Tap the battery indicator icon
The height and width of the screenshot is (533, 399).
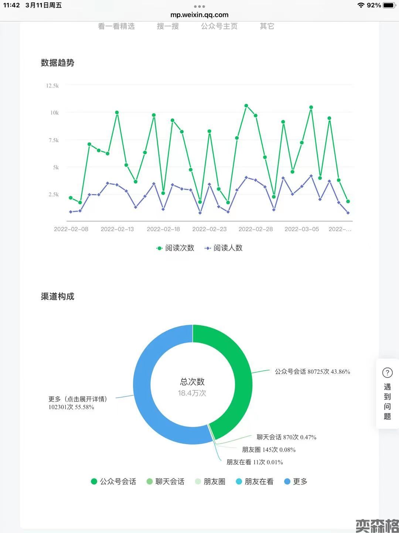coord(389,5)
